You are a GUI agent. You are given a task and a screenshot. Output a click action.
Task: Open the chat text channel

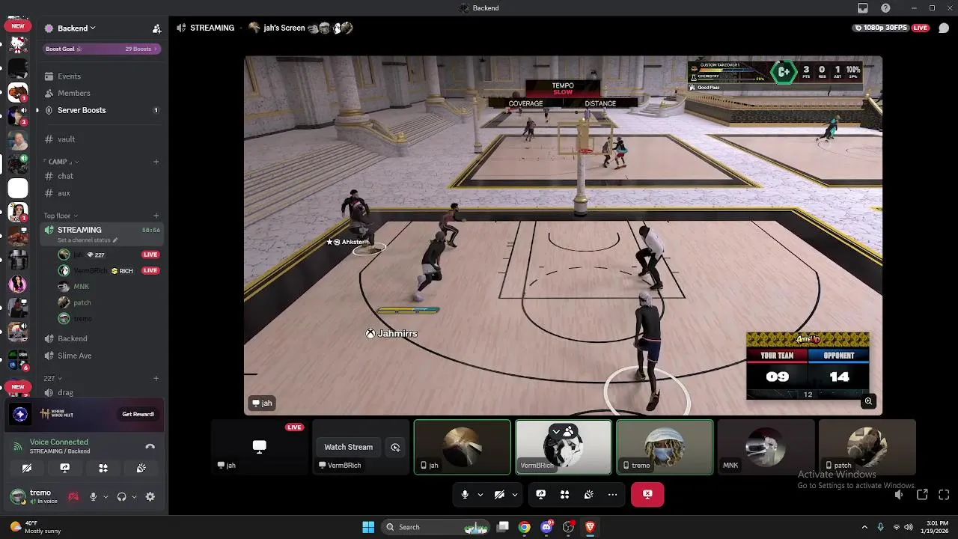[x=101, y=176]
